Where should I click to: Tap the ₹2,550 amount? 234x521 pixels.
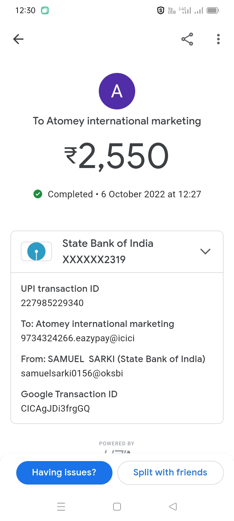117,157
